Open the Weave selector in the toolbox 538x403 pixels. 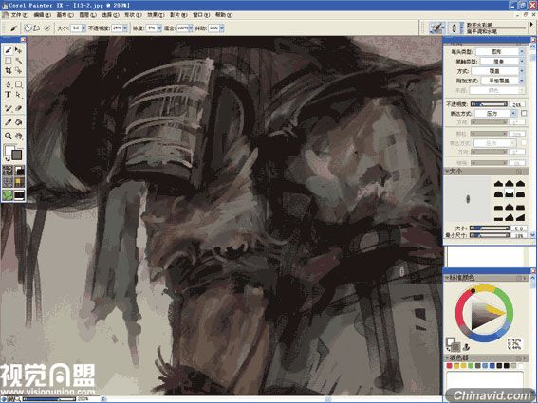(x=19, y=182)
